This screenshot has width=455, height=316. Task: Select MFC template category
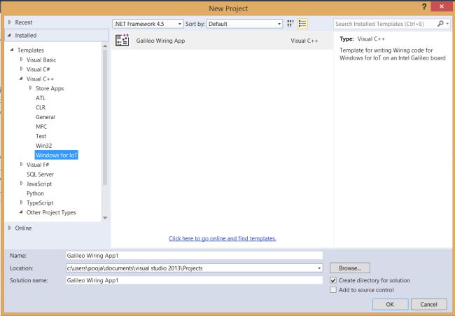pyautogui.click(x=41, y=127)
